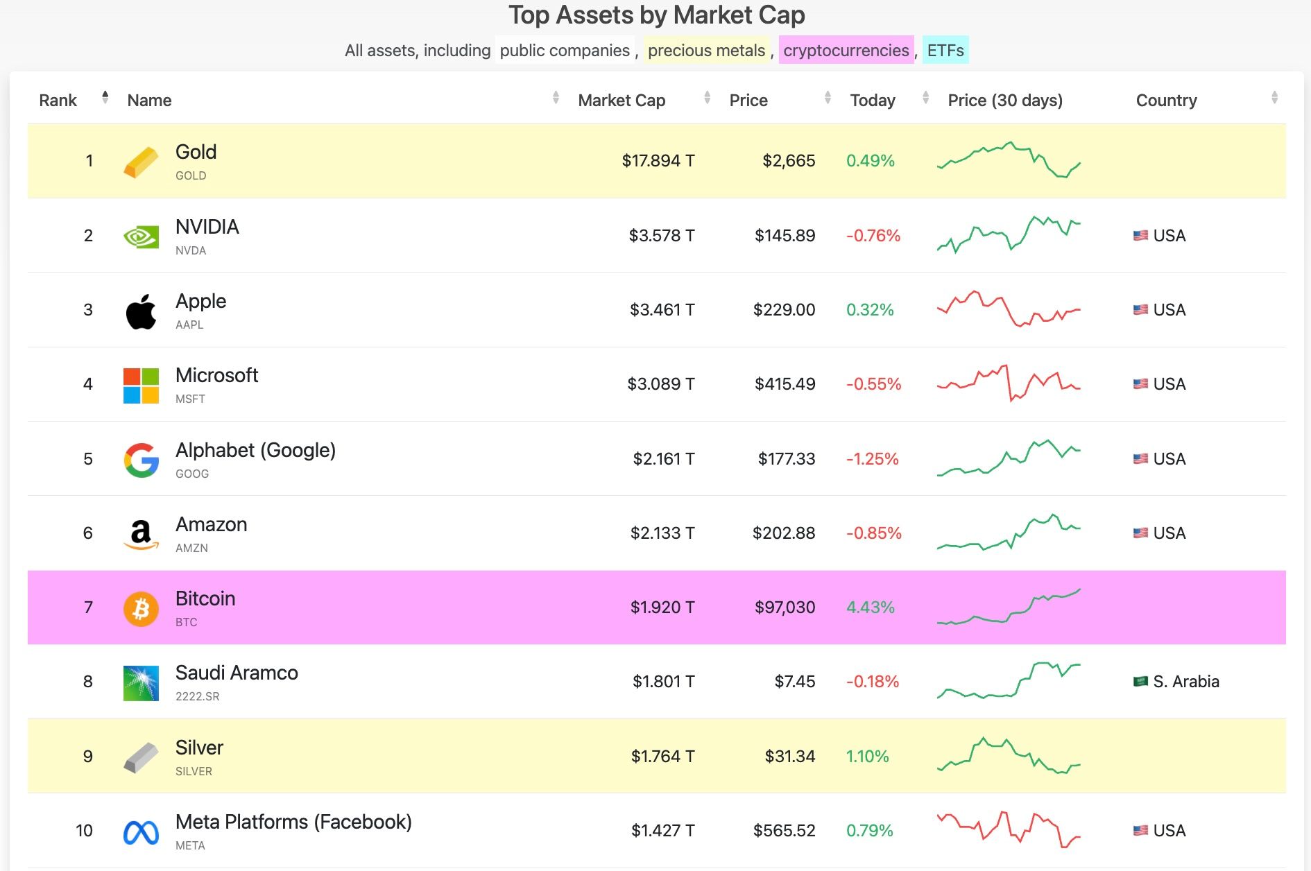Click the Today column header
The image size is (1311, 871).
(872, 100)
